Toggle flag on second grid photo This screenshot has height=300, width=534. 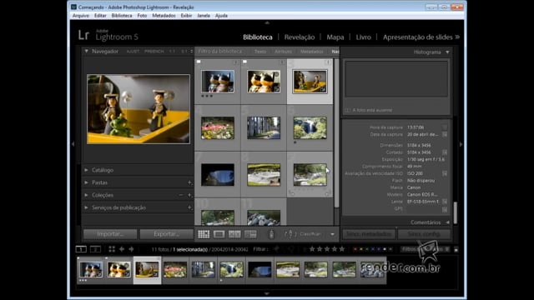point(244,62)
